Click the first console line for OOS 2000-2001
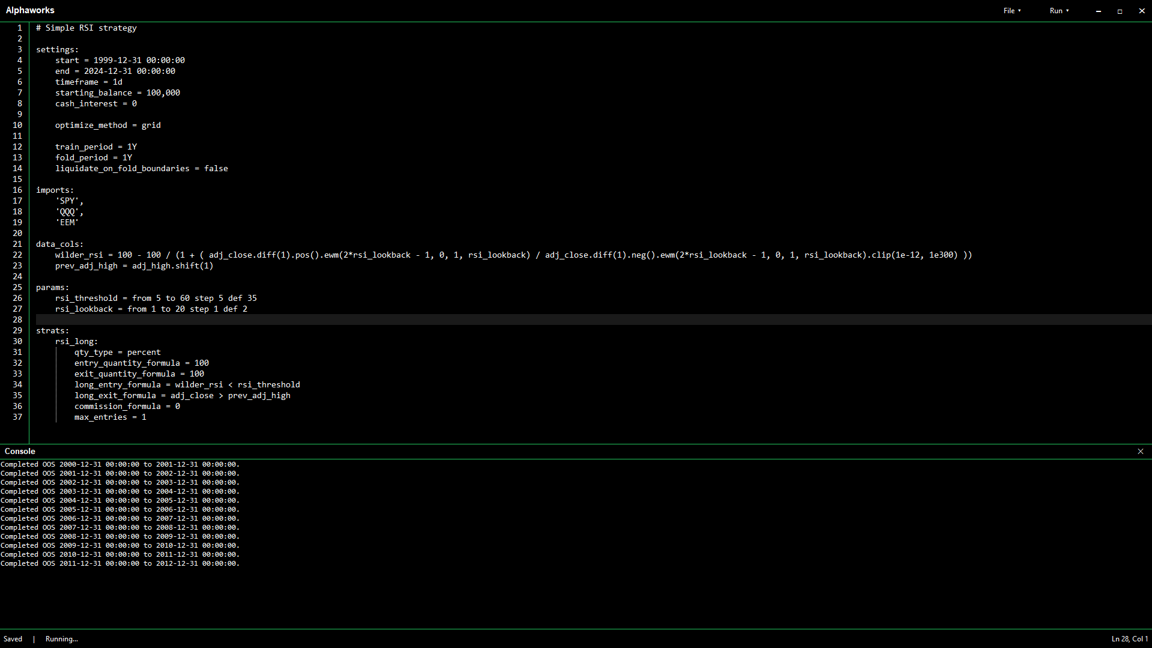The height and width of the screenshot is (648, 1152). point(120,464)
